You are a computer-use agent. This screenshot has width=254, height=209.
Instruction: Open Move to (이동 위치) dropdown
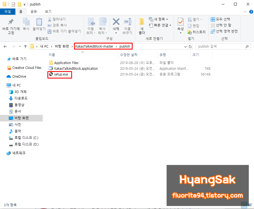pyautogui.click(x=91, y=26)
